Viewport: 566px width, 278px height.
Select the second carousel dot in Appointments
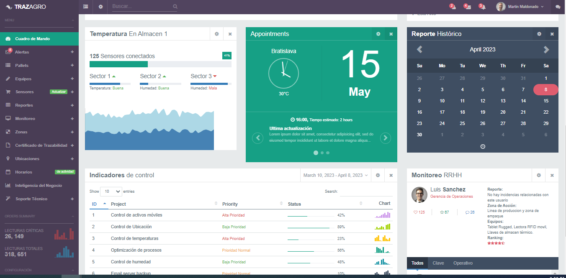click(322, 153)
